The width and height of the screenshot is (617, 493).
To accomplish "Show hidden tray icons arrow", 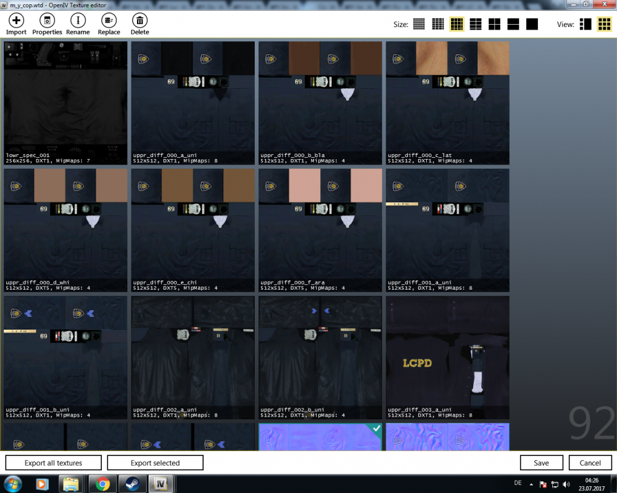I will tap(531, 484).
